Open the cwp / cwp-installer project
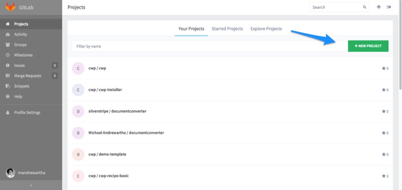Screen dimensions: 402x190 [105, 90]
